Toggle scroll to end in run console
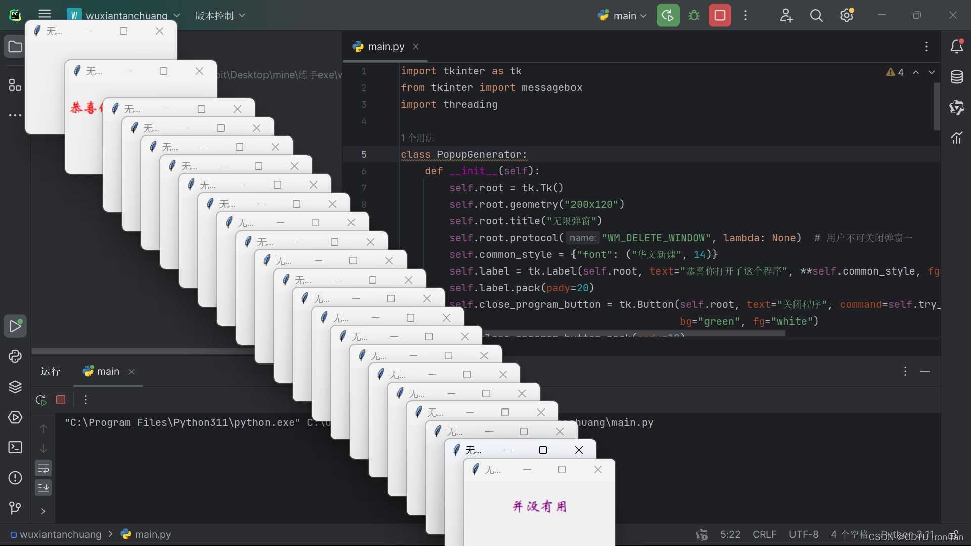 43,487
